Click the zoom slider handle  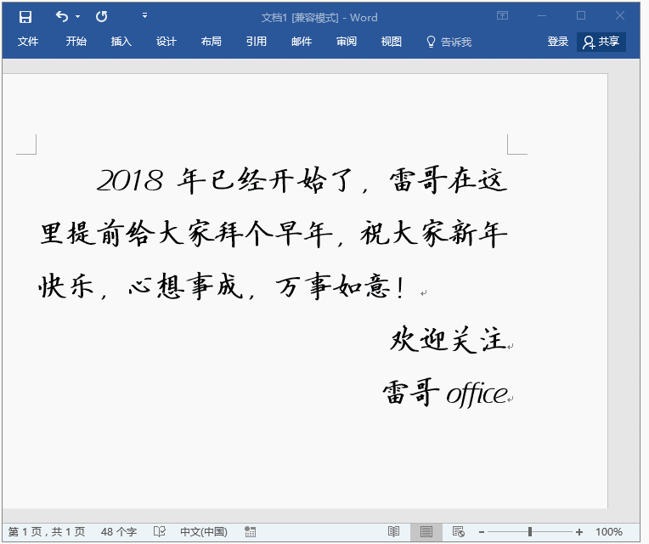pos(530,531)
